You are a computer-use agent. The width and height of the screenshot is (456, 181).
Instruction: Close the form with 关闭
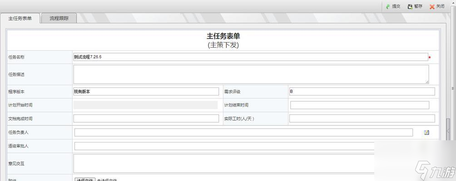437,6
